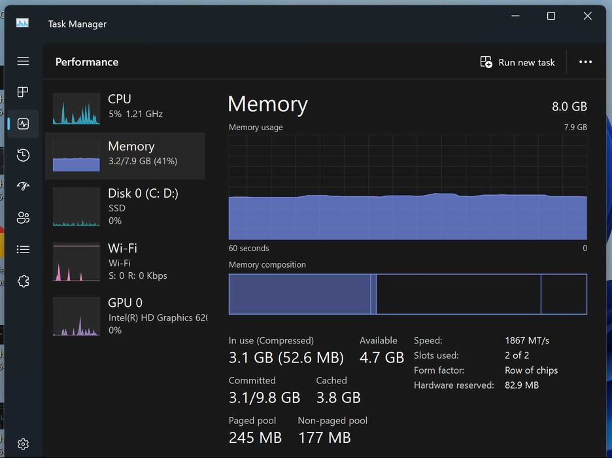Click the 8.0 GB total memory value
The width and height of the screenshot is (612, 458).
(x=569, y=106)
